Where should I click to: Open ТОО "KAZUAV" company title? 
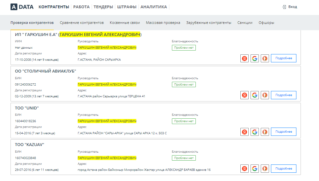coord(30,145)
